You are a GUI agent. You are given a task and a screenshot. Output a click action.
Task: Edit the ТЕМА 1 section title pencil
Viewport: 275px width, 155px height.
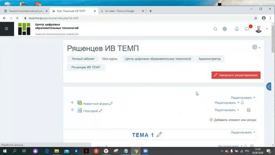[x=159, y=135]
